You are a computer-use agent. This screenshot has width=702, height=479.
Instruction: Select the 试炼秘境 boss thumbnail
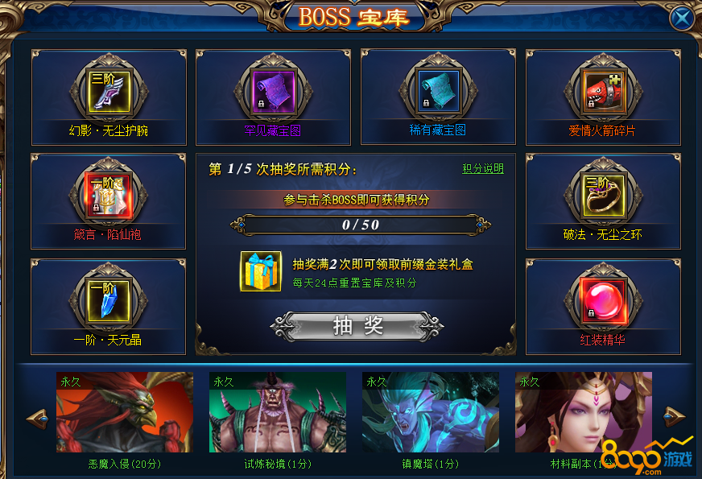278,412
